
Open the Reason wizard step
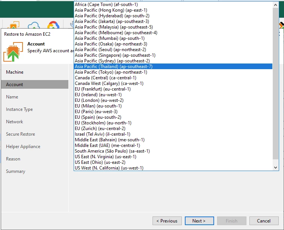35,159
